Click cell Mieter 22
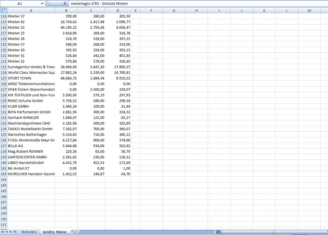 [31, 27]
